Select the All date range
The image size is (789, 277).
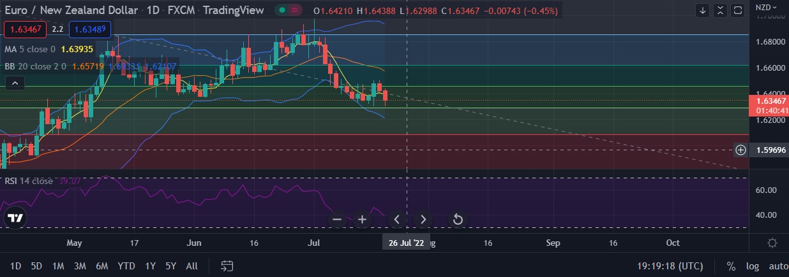point(192,266)
